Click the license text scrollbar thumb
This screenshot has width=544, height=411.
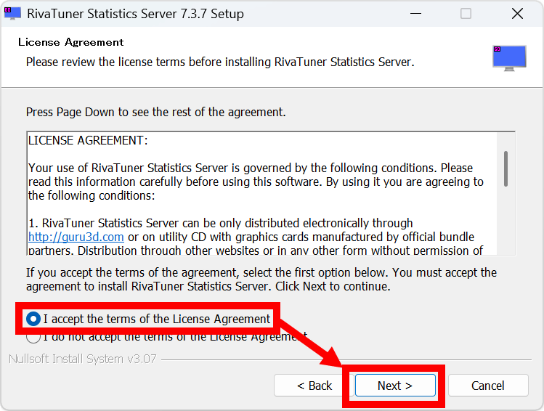[x=506, y=168]
